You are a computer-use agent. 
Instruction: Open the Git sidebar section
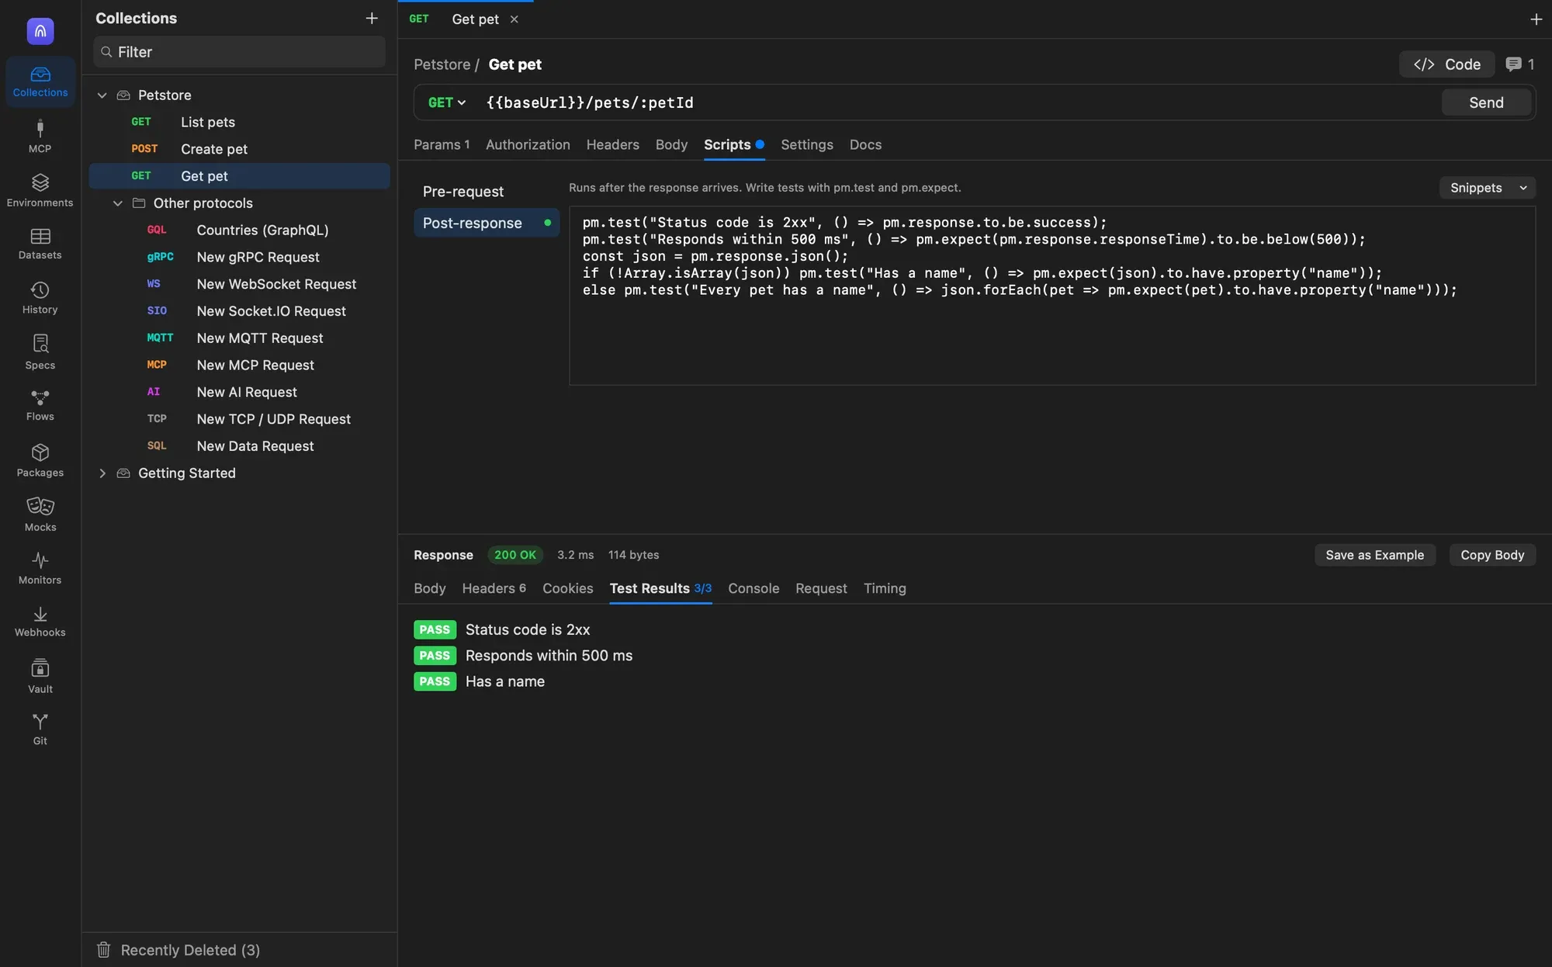[x=40, y=730]
